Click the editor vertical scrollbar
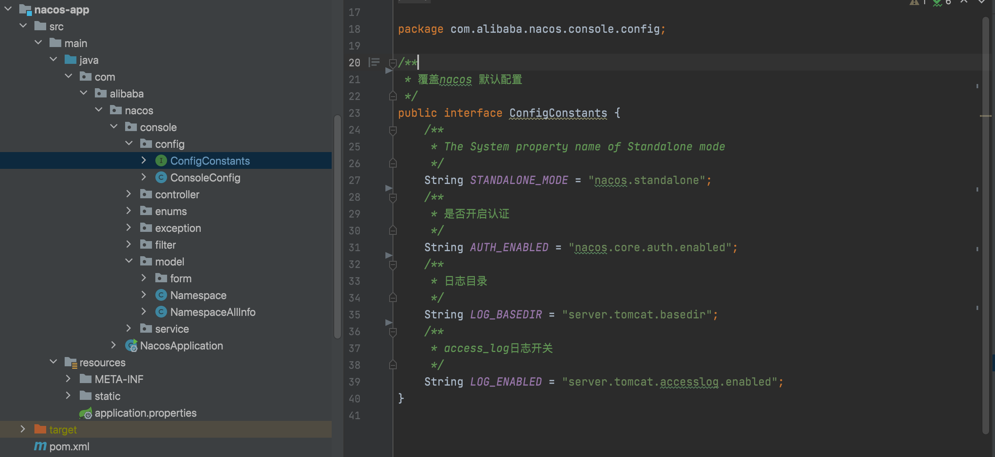995x457 pixels. pyautogui.click(x=986, y=226)
